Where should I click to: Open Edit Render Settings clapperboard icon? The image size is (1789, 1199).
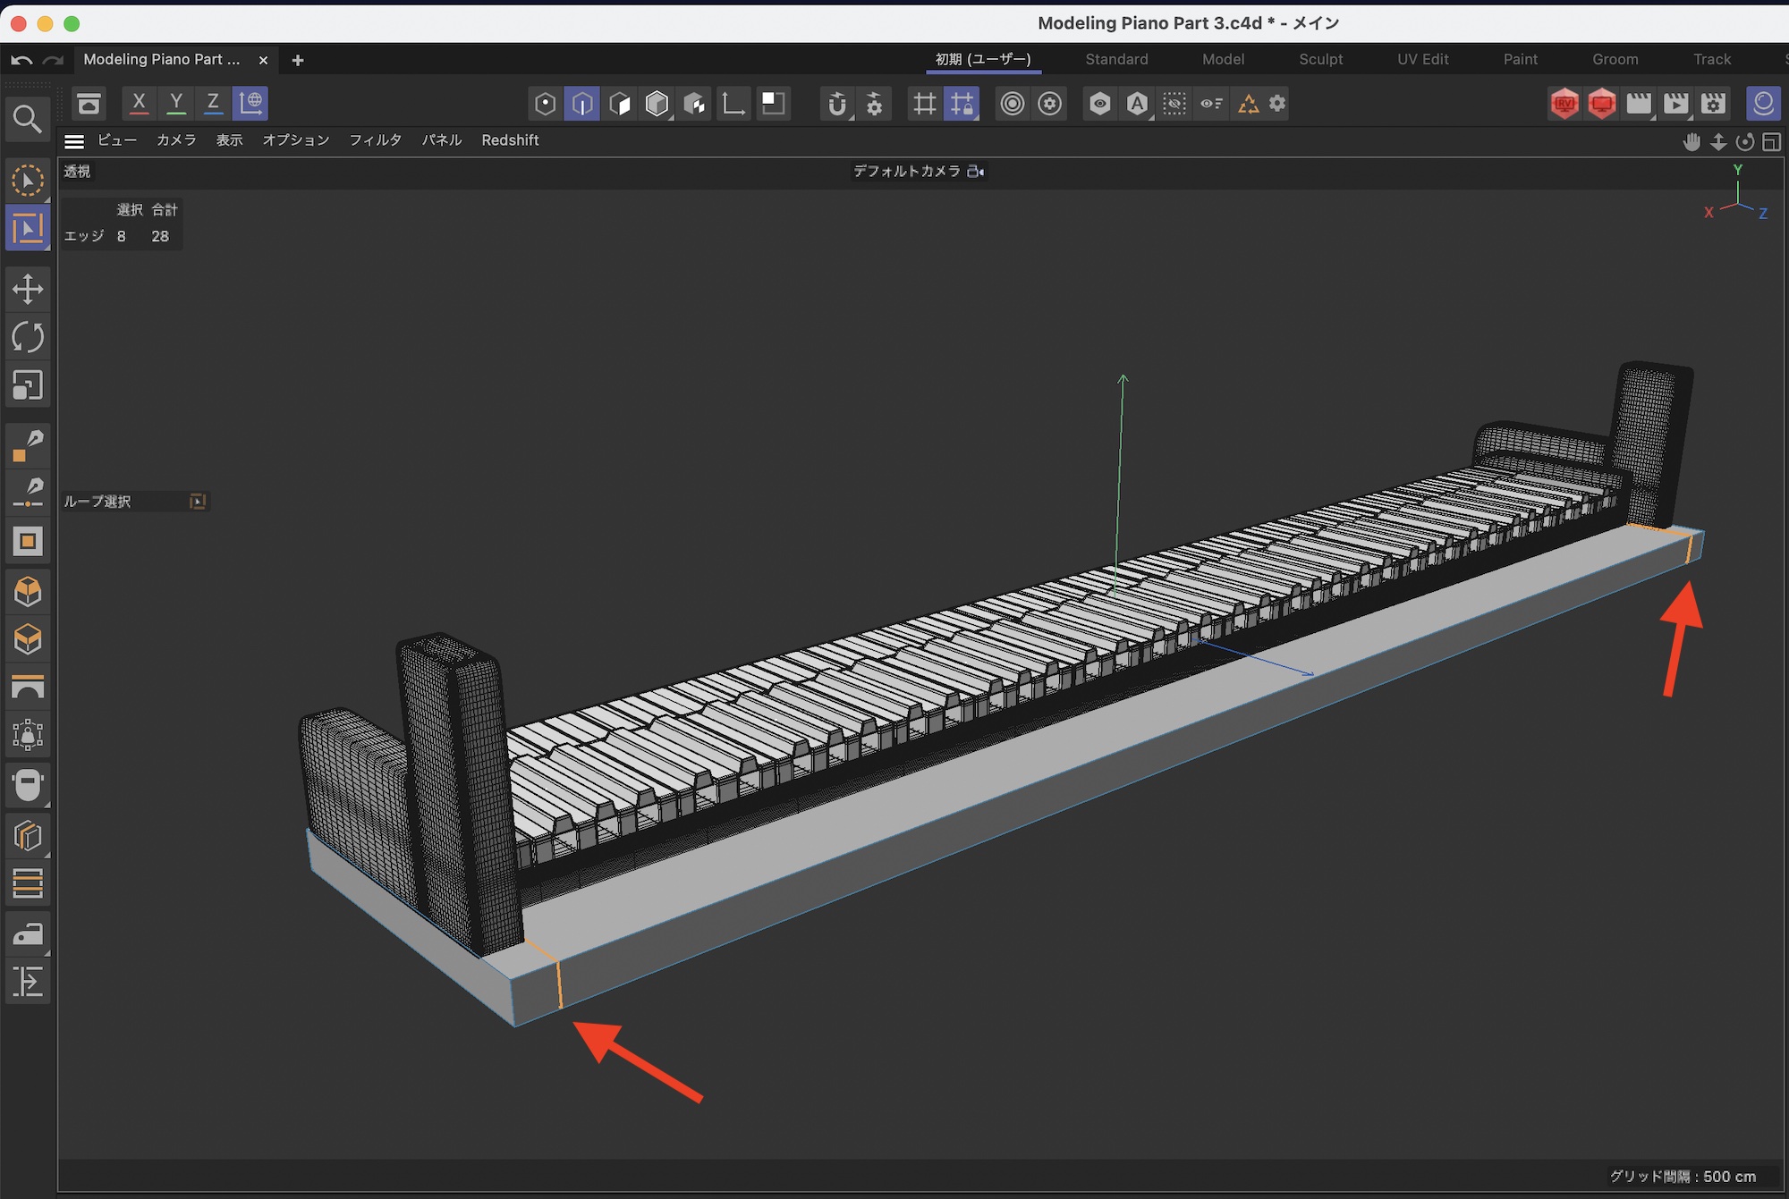point(1713,104)
